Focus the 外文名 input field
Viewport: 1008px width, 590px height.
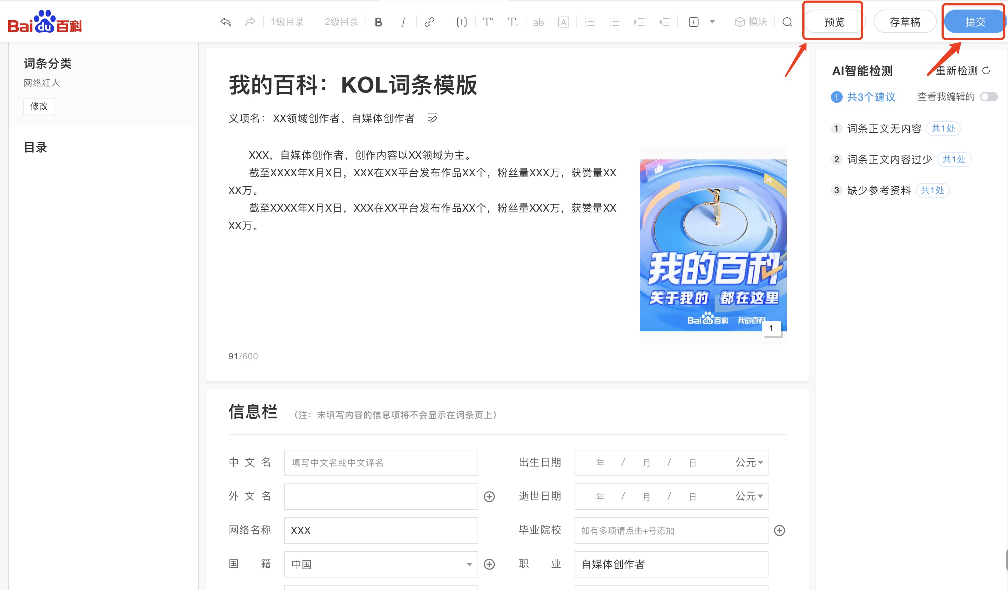(381, 496)
